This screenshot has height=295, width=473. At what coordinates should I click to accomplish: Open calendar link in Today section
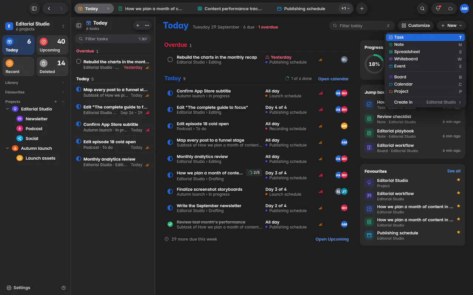point(333,79)
